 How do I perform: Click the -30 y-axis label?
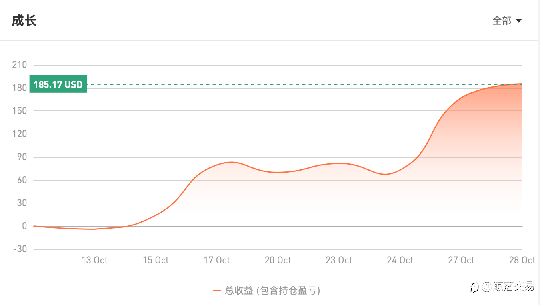(20, 249)
